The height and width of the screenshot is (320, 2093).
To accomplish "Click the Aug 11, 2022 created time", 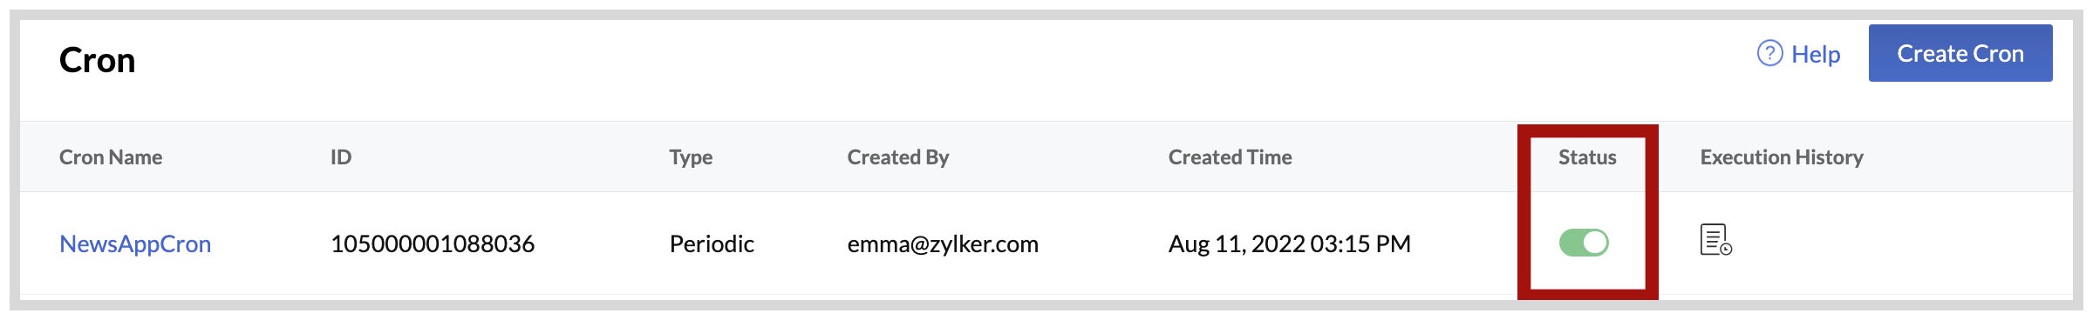I will (1290, 243).
